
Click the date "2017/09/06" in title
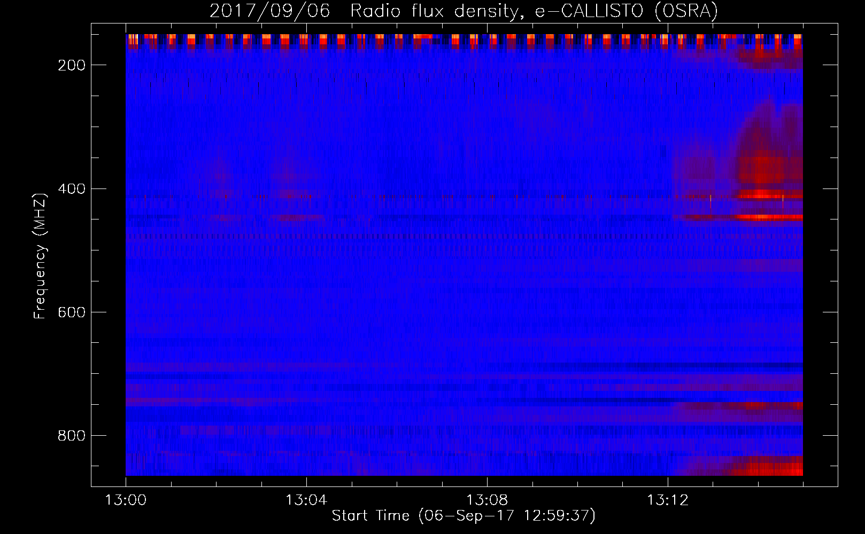pos(269,11)
